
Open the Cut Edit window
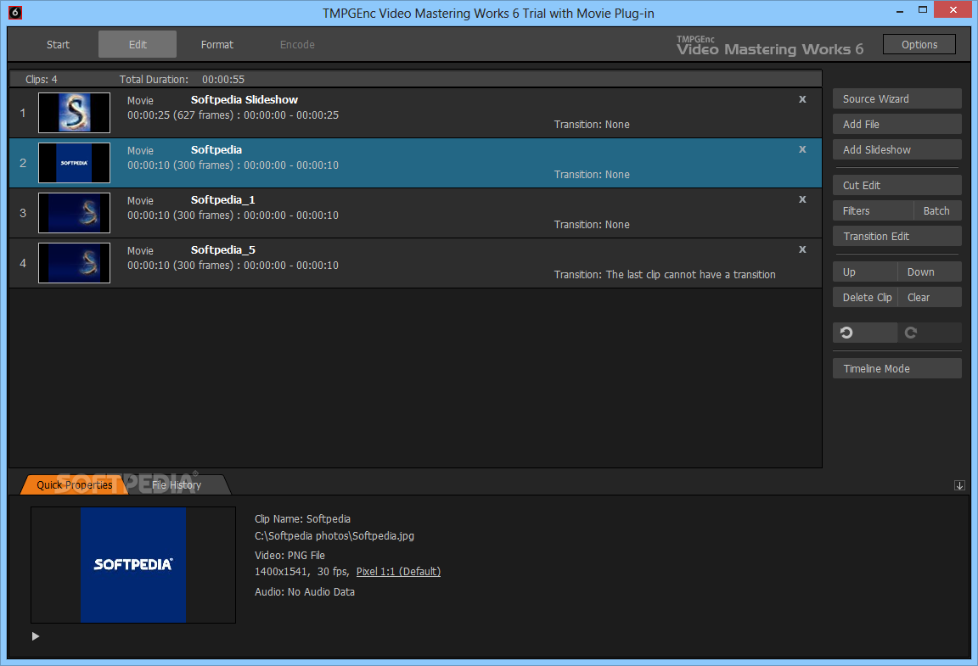coord(896,185)
